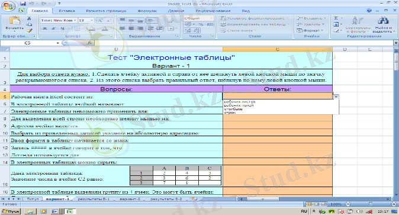Expand the formula bar

(x=395, y=43)
